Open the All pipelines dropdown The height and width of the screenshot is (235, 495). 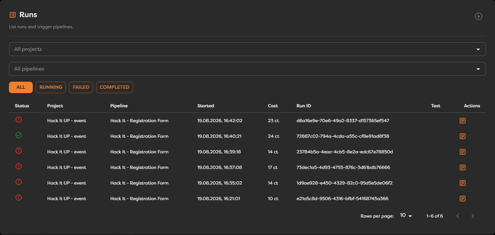pos(247,69)
